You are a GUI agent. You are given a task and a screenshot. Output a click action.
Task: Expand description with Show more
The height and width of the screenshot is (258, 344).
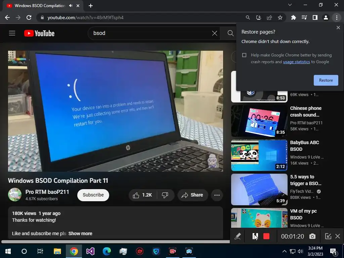click(x=80, y=234)
